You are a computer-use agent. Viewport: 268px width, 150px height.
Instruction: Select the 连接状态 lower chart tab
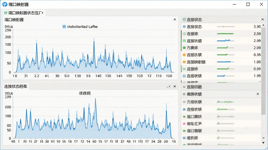[x=16, y=86]
